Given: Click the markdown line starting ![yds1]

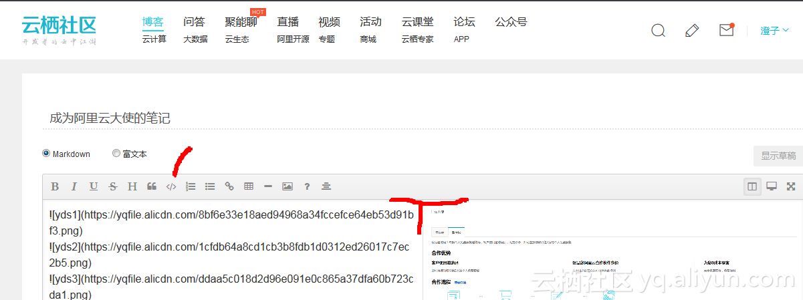Looking at the screenshot, I should click(x=232, y=223).
